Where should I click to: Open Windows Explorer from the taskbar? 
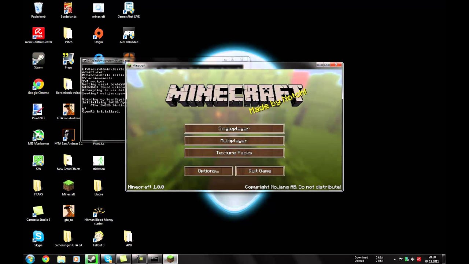(61, 259)
